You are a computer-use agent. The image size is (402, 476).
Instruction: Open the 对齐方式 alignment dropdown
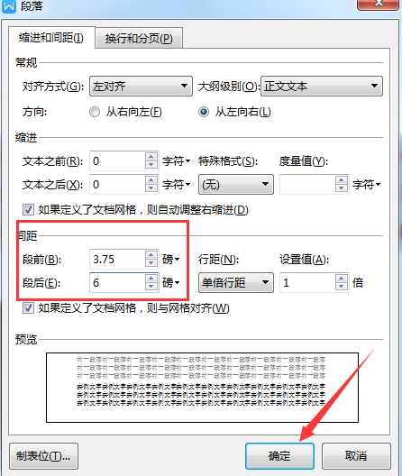tap(141, 87)
